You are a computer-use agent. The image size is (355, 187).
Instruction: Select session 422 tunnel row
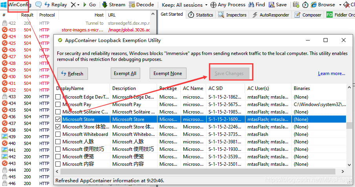click(76, 23)
